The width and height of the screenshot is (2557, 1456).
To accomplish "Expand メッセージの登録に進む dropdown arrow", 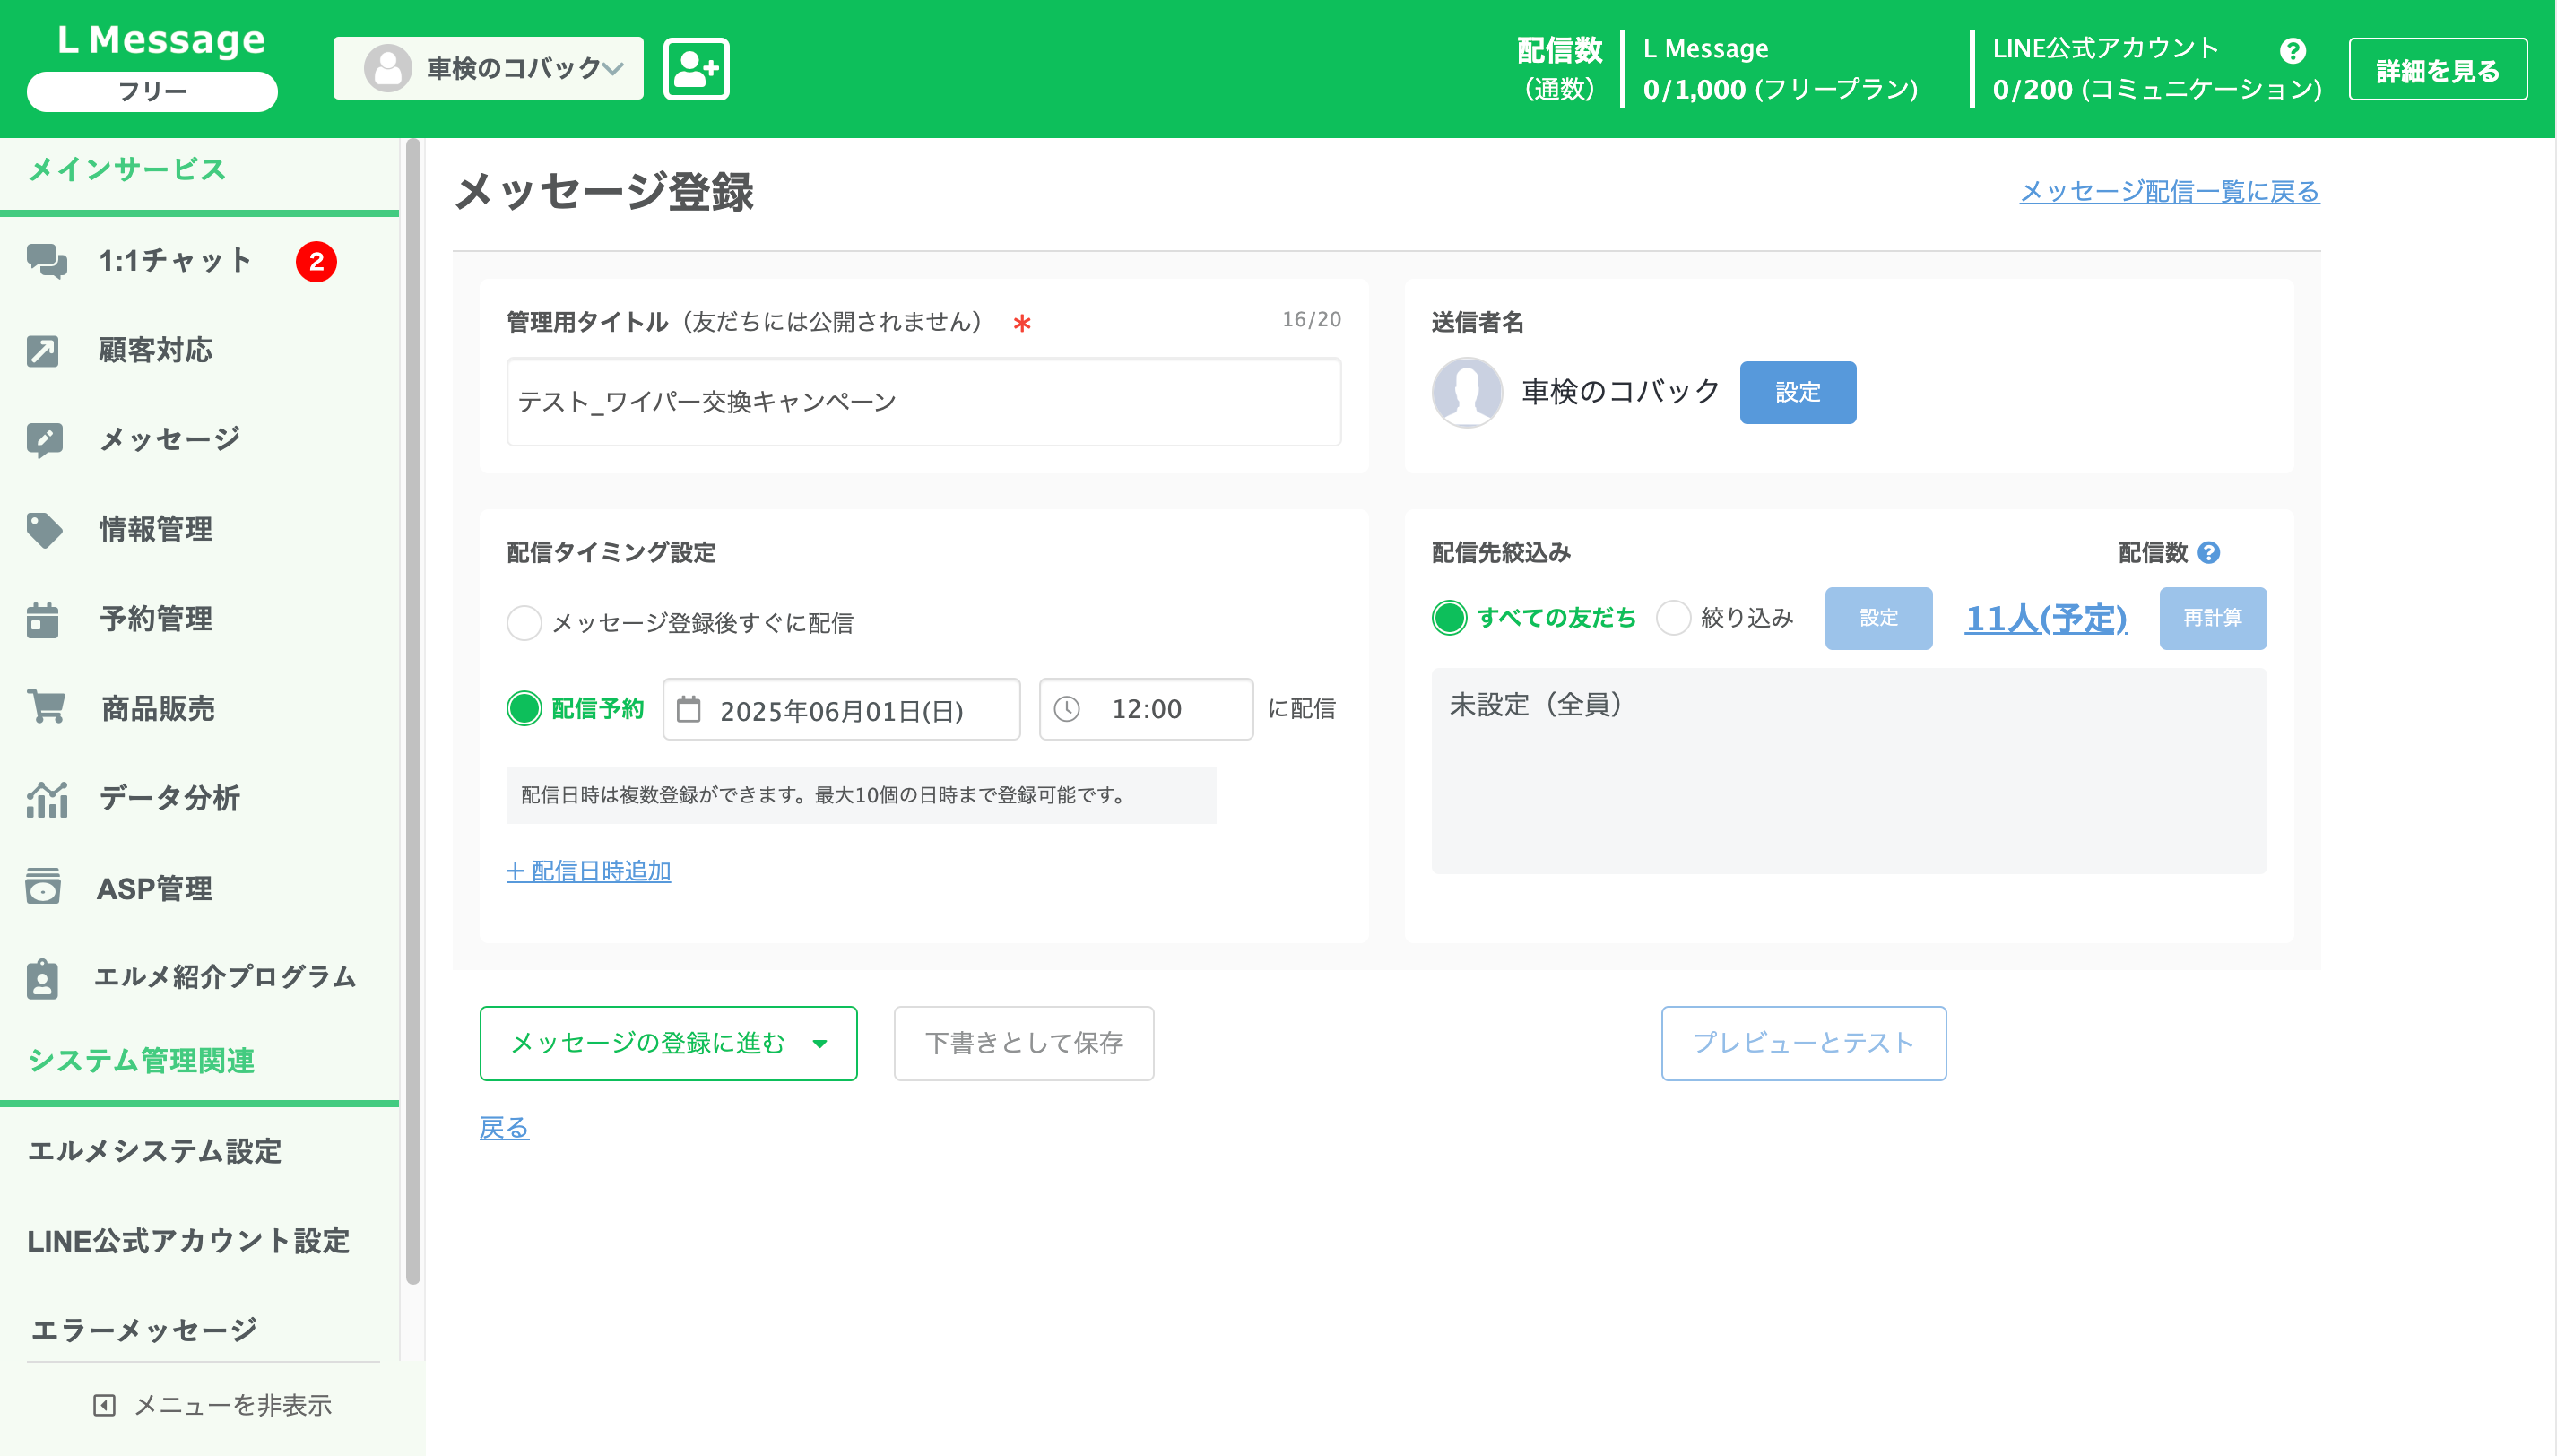I will (x=820, y=1043).
